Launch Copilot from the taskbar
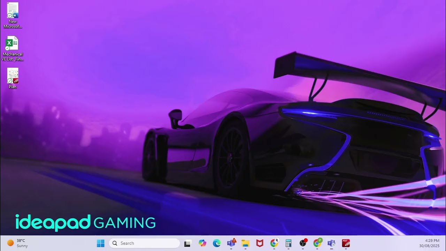 click(202, 243)
